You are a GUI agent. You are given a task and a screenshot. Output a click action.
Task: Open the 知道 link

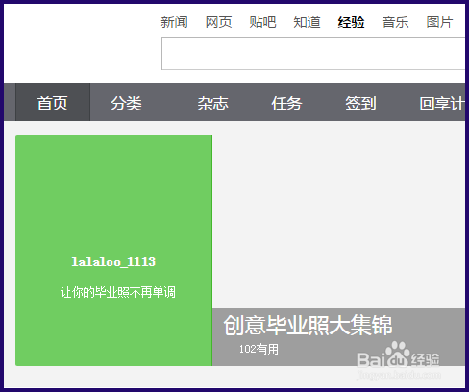tap(307, 22)
